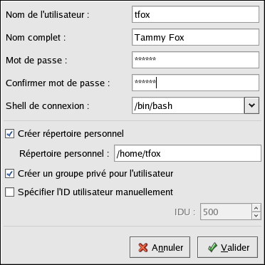Decrease IDU value with down arrow
This screenshot has height=265, width=265.
[256, 216]
